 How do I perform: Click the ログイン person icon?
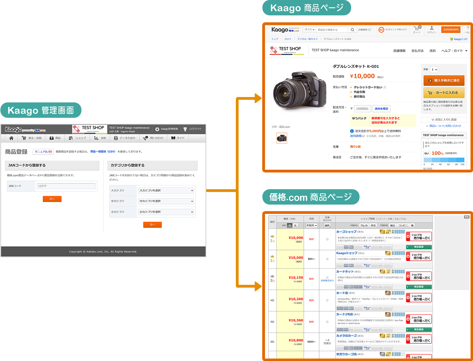click(x=432, y=28)
